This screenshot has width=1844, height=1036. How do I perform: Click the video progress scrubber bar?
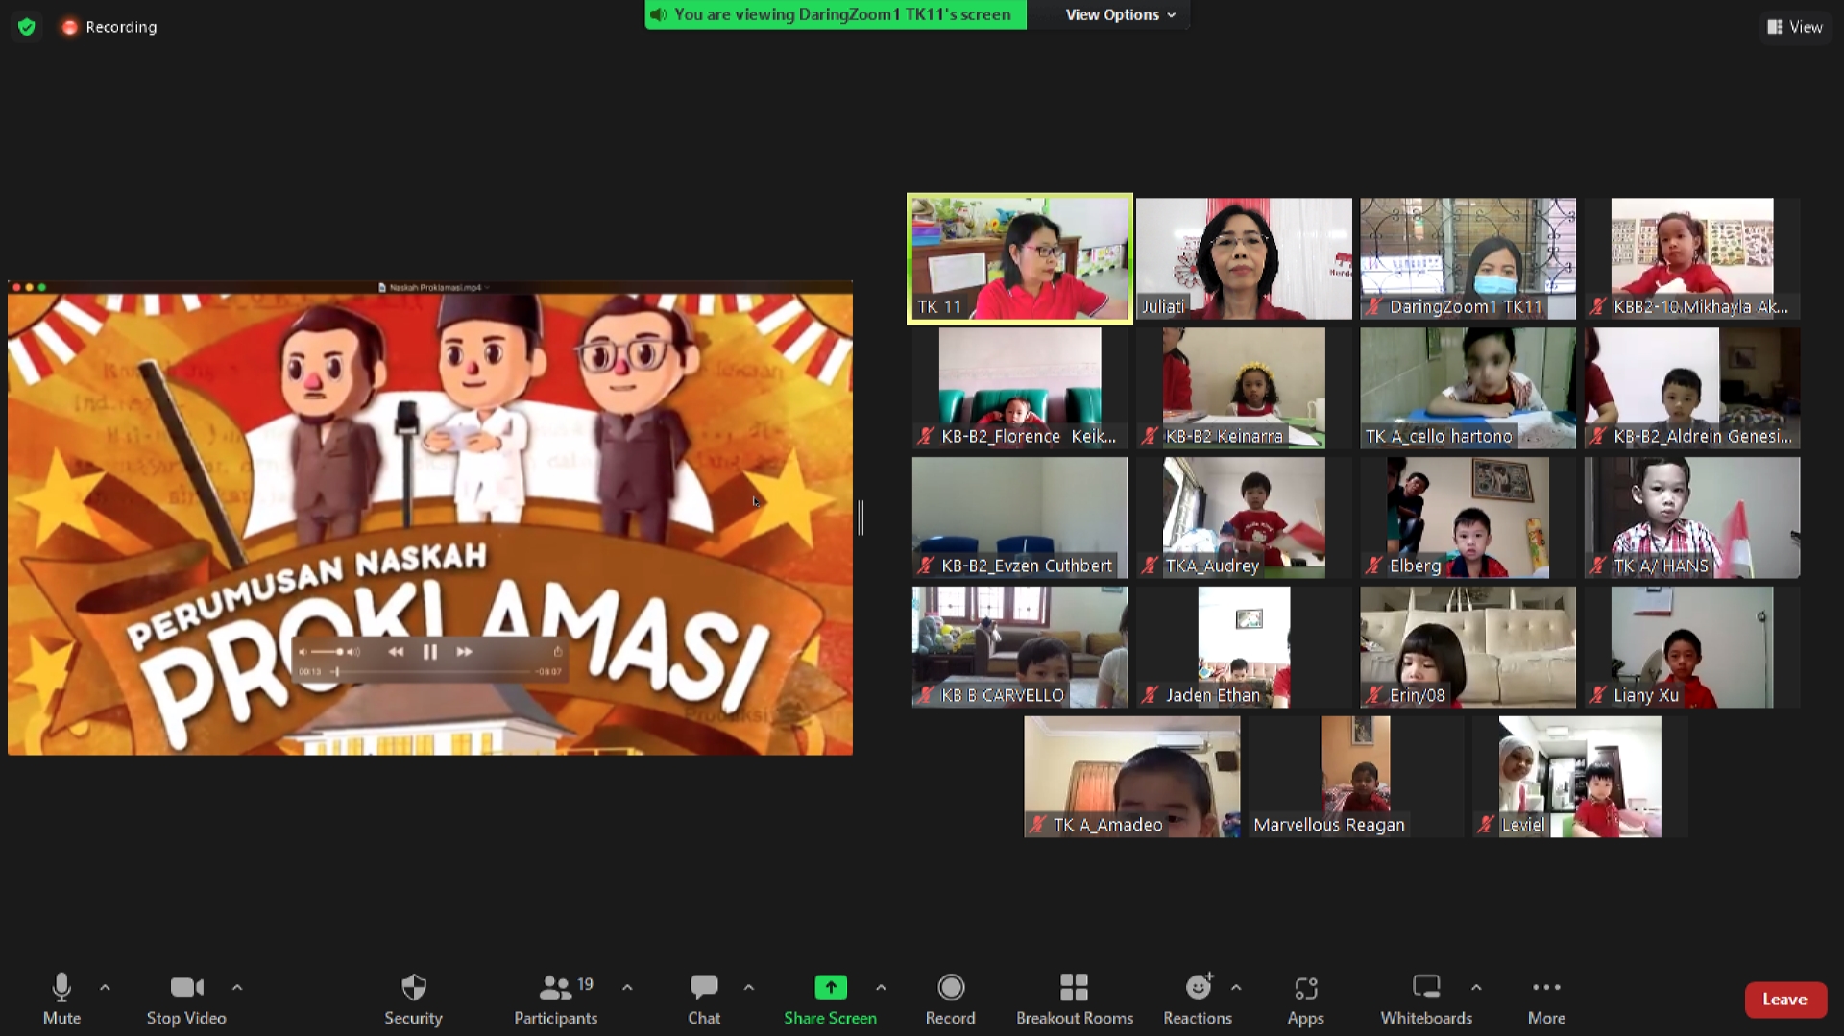[x=430, y=671]
